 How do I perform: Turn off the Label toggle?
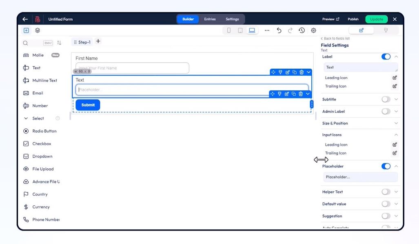point(386,57)
